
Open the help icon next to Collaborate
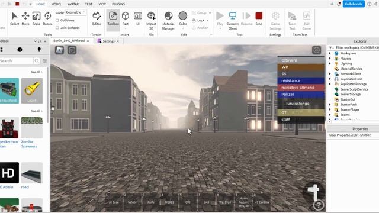point(369,4)
